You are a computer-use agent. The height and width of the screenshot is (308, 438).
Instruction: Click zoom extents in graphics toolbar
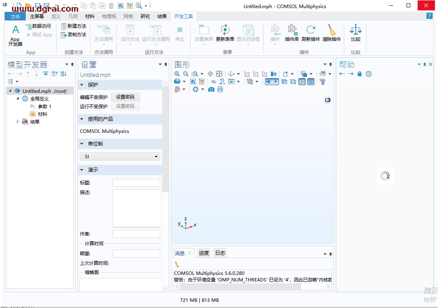pos(219,74)
